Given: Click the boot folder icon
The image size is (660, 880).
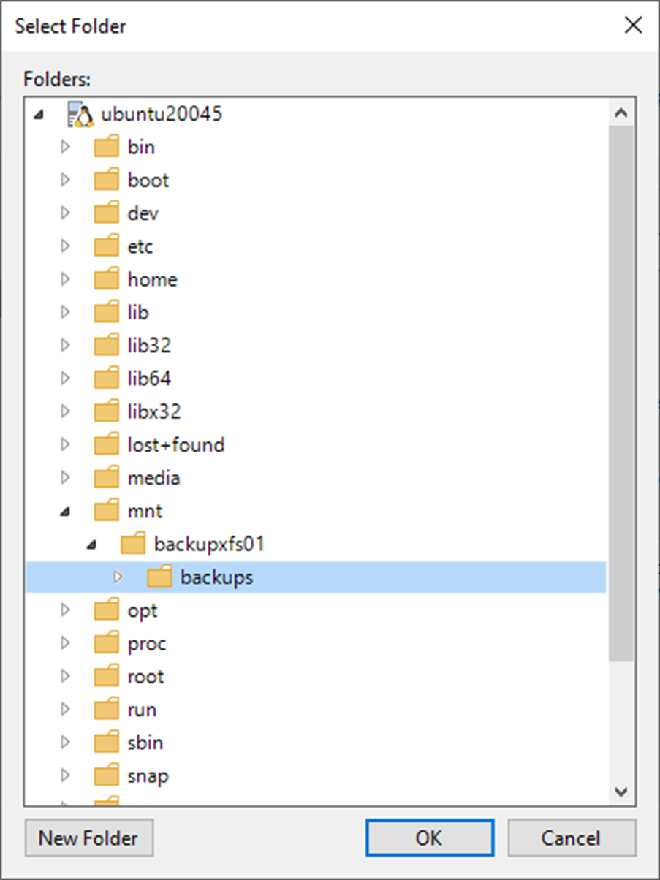Looking at the screenshot, I should tap(107, 181).
